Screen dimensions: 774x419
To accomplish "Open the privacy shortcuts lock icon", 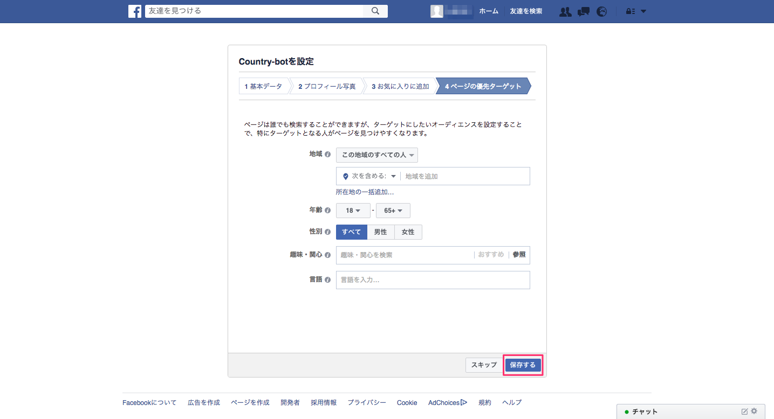I will click(x=630, y=11).
